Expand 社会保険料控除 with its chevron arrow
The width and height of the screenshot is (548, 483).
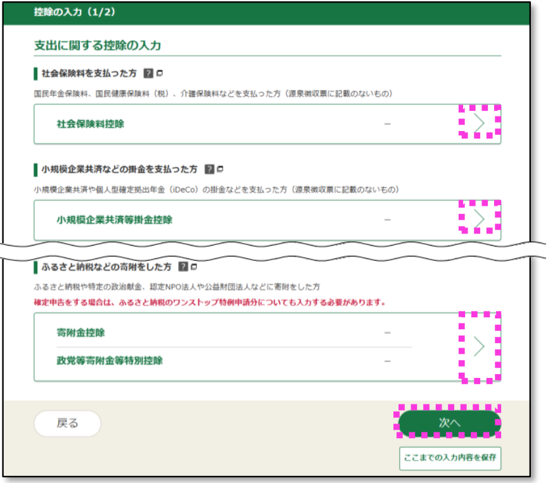click(480, 123)
